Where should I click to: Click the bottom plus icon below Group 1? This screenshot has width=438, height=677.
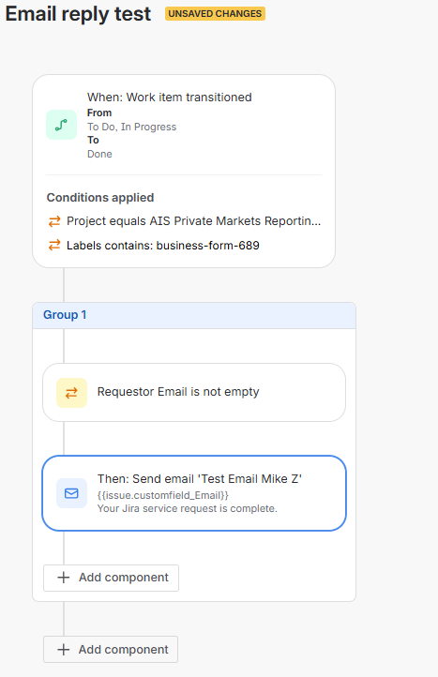tap(64, 650)
